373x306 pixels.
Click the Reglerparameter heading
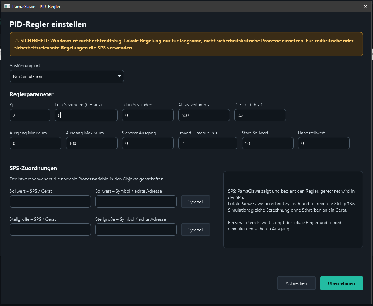(32, 94)
